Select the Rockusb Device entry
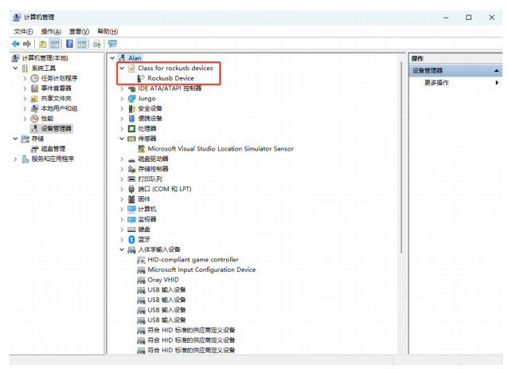 coord(170,78)
